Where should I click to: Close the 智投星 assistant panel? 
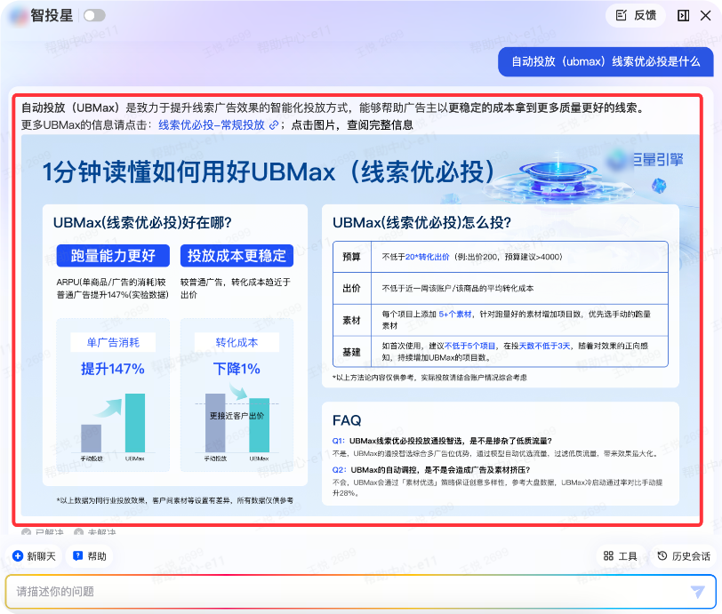705,16
